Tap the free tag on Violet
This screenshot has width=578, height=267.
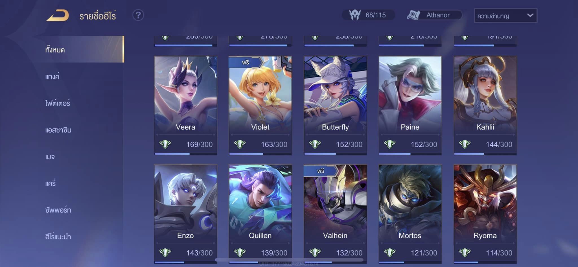tap(245, 62)
